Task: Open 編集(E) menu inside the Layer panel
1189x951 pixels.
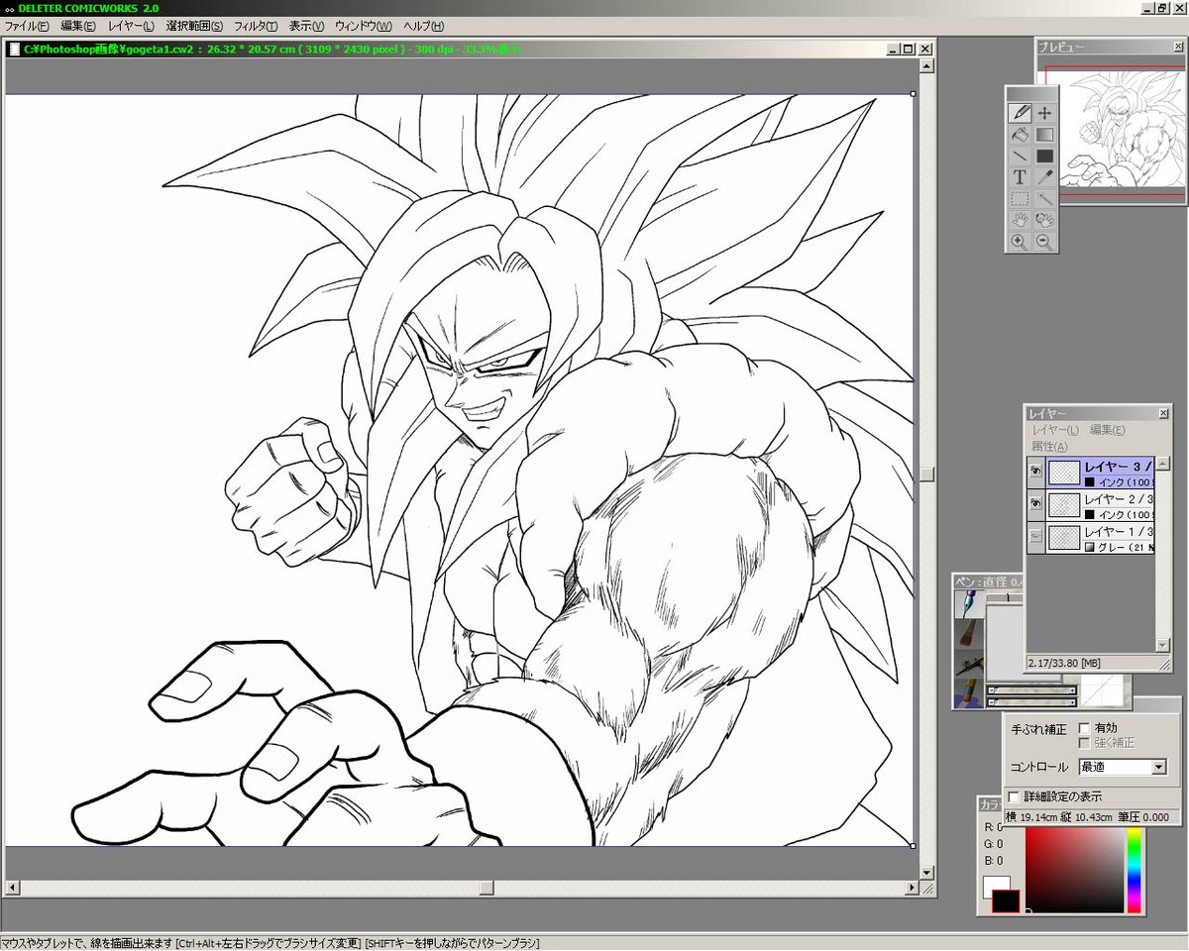Action: tap(1107, 430)
